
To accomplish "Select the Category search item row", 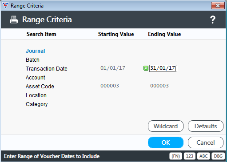I will click(x=37, y=104).
